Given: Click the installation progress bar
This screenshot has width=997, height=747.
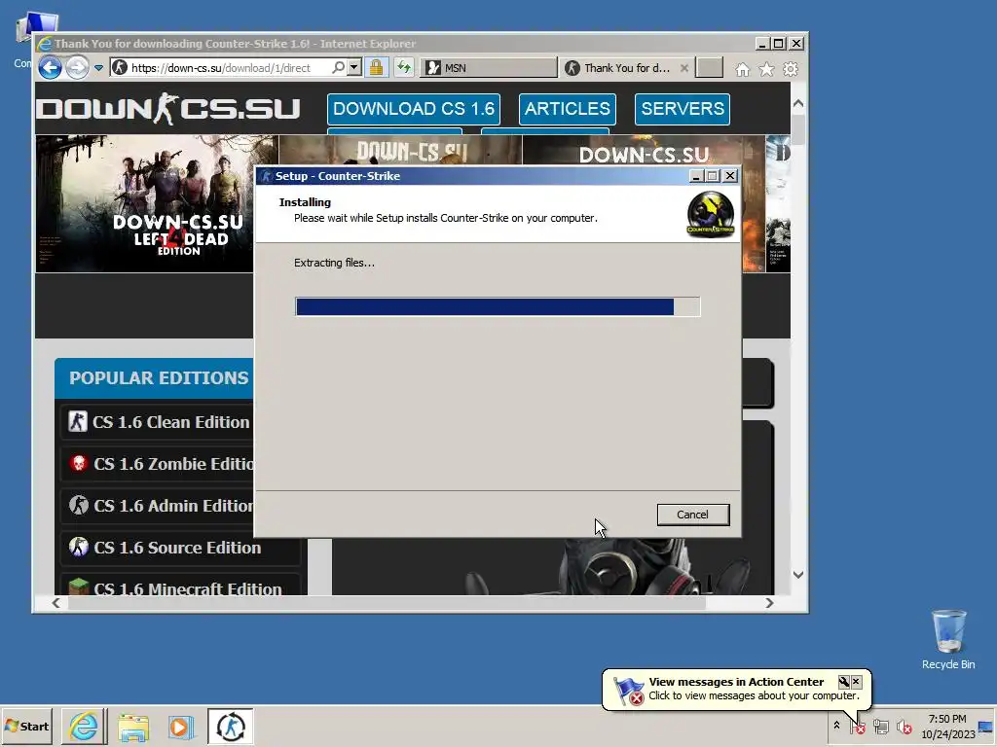Looking at the screenshot, I should click(x=498, y=306).
